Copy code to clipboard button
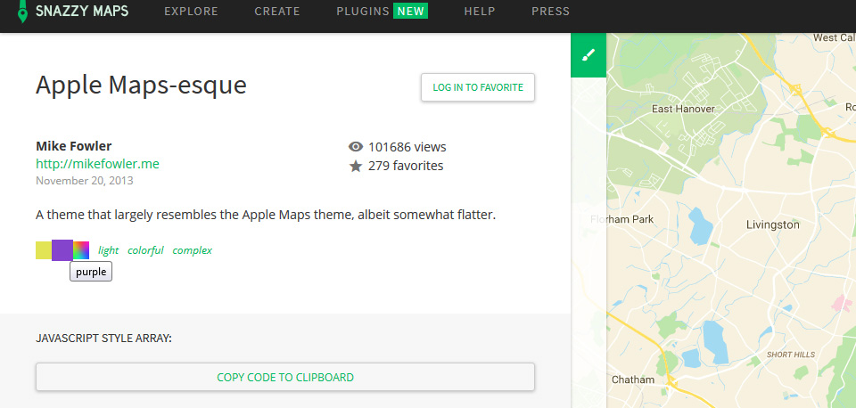 click(x=285, y=377)
